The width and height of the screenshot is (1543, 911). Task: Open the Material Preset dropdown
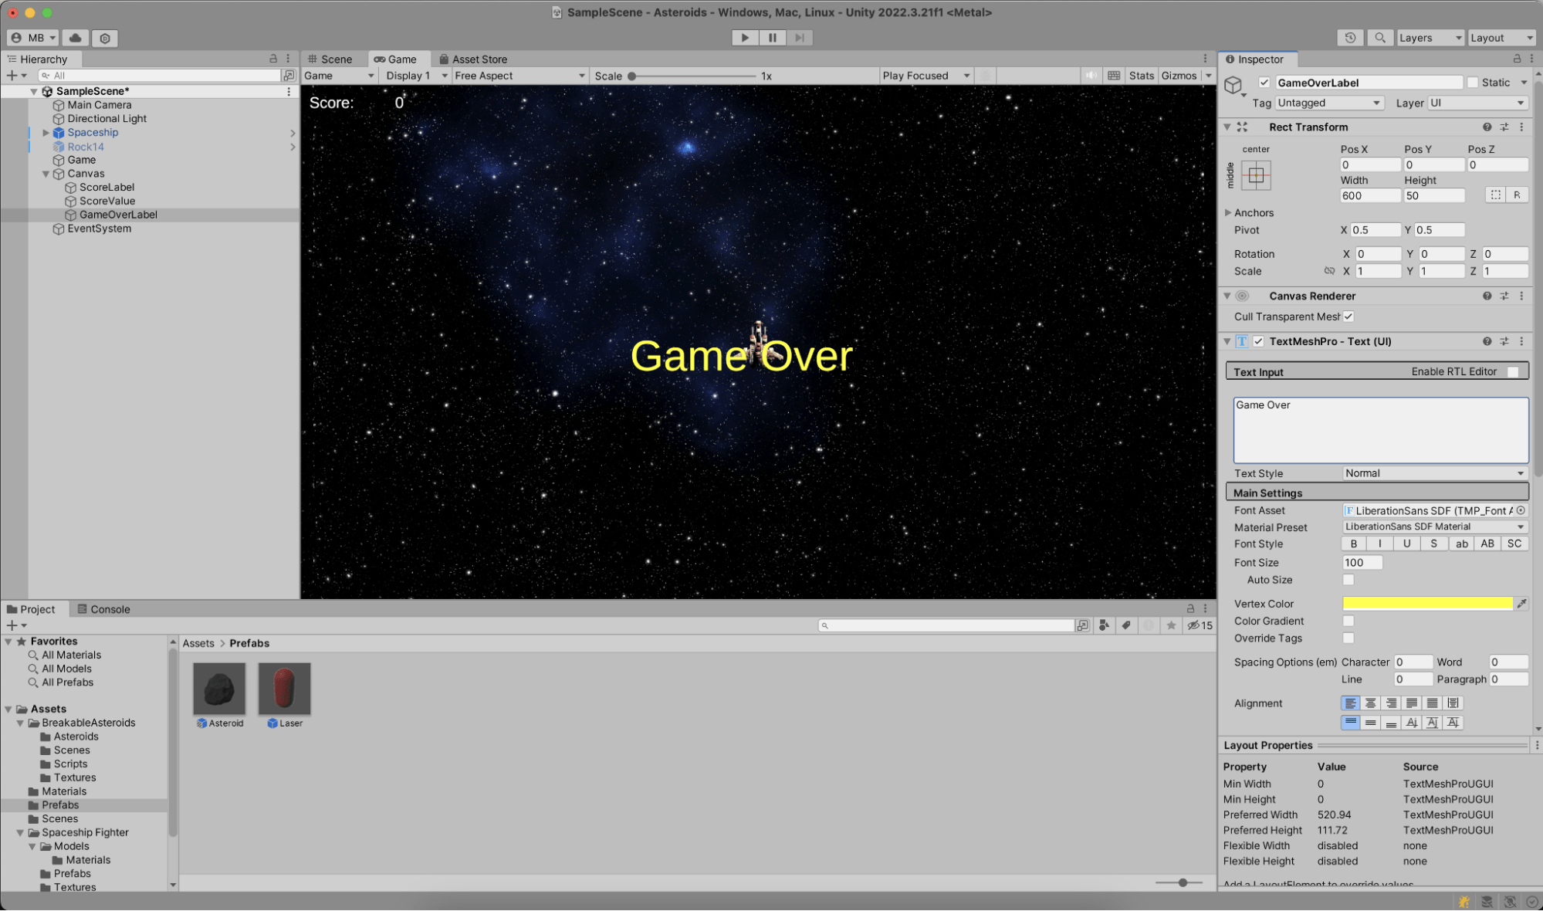pyautogui.click(x=1433, y=526)
